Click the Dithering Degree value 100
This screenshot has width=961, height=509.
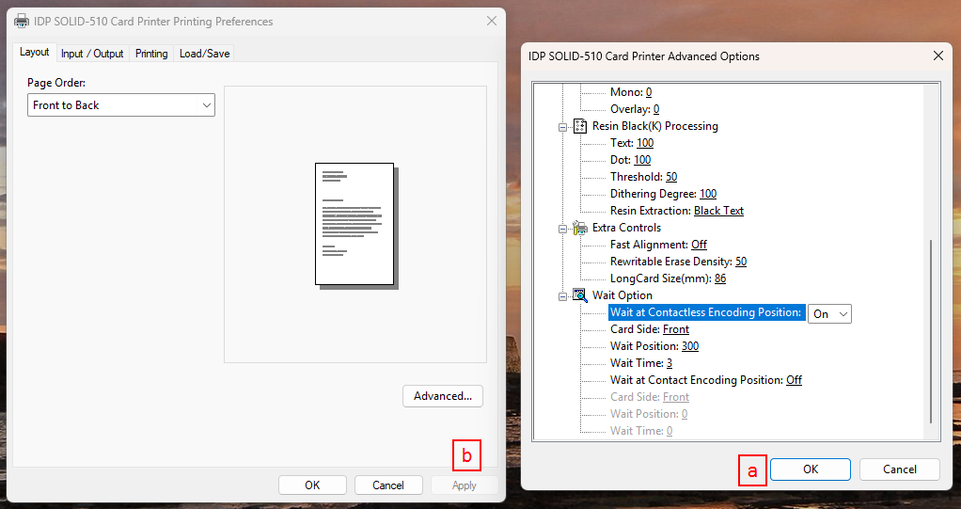708,194
